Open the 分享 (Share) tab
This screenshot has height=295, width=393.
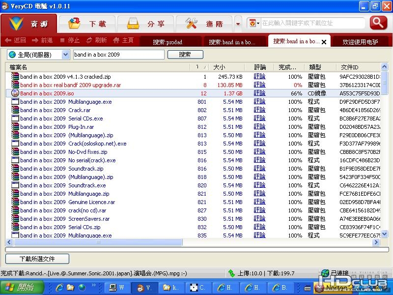[x=145, y=24]
